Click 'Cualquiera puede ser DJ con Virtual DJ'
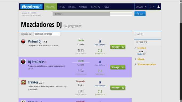Viewport: 182px width, 102px height. coord(44,46)
